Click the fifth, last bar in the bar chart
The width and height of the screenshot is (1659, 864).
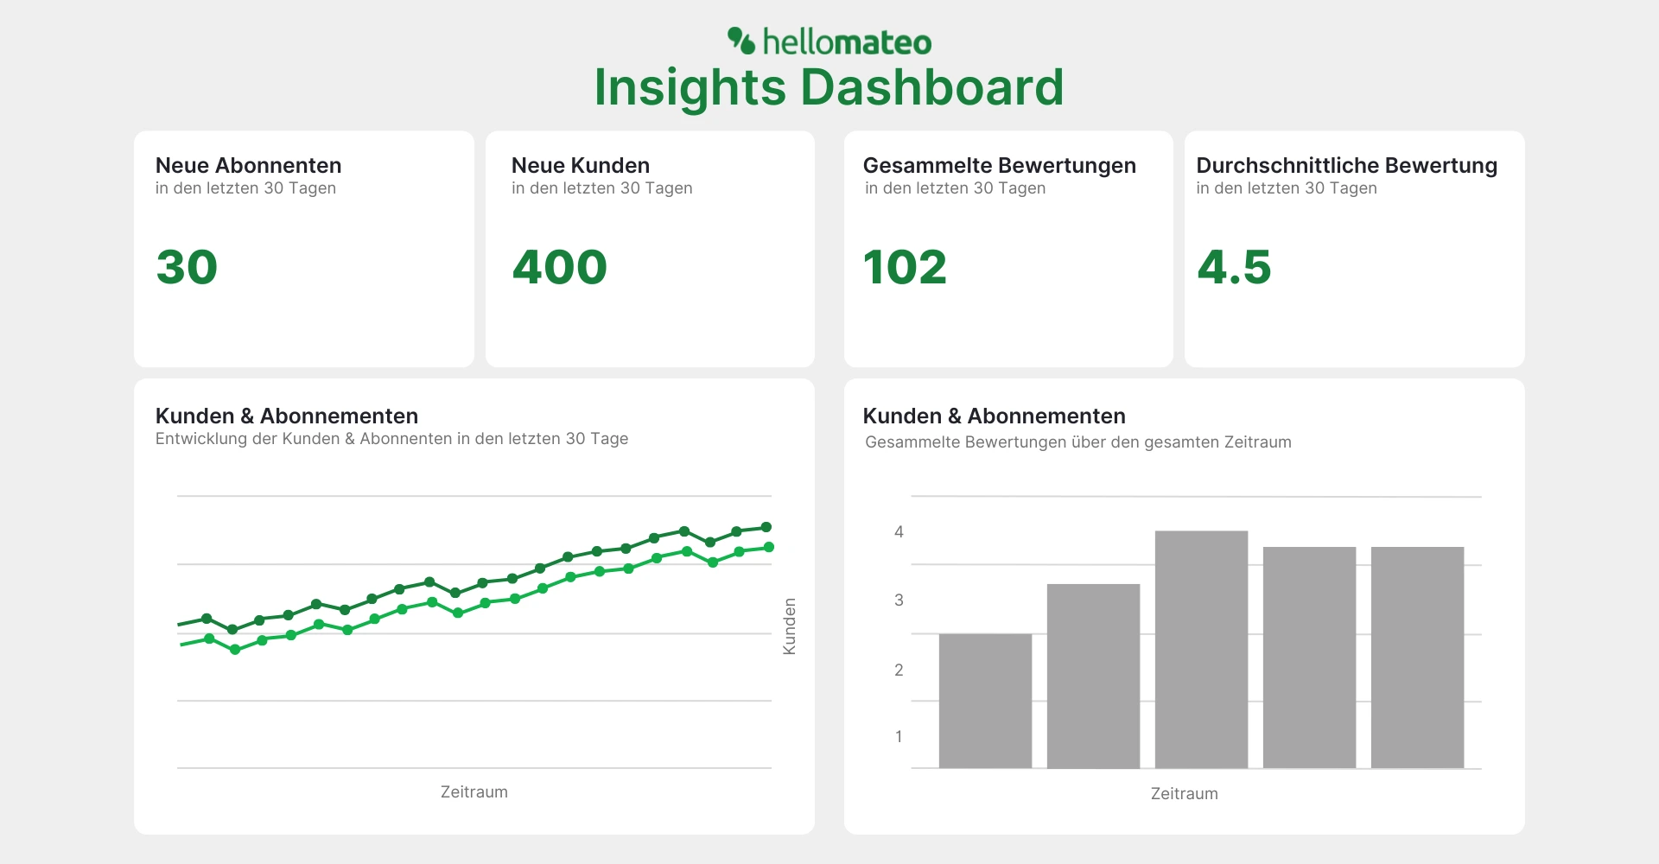1417,658
